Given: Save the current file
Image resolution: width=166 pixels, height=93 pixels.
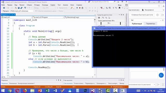Looking at the screenshot, I should click(19, 8).
